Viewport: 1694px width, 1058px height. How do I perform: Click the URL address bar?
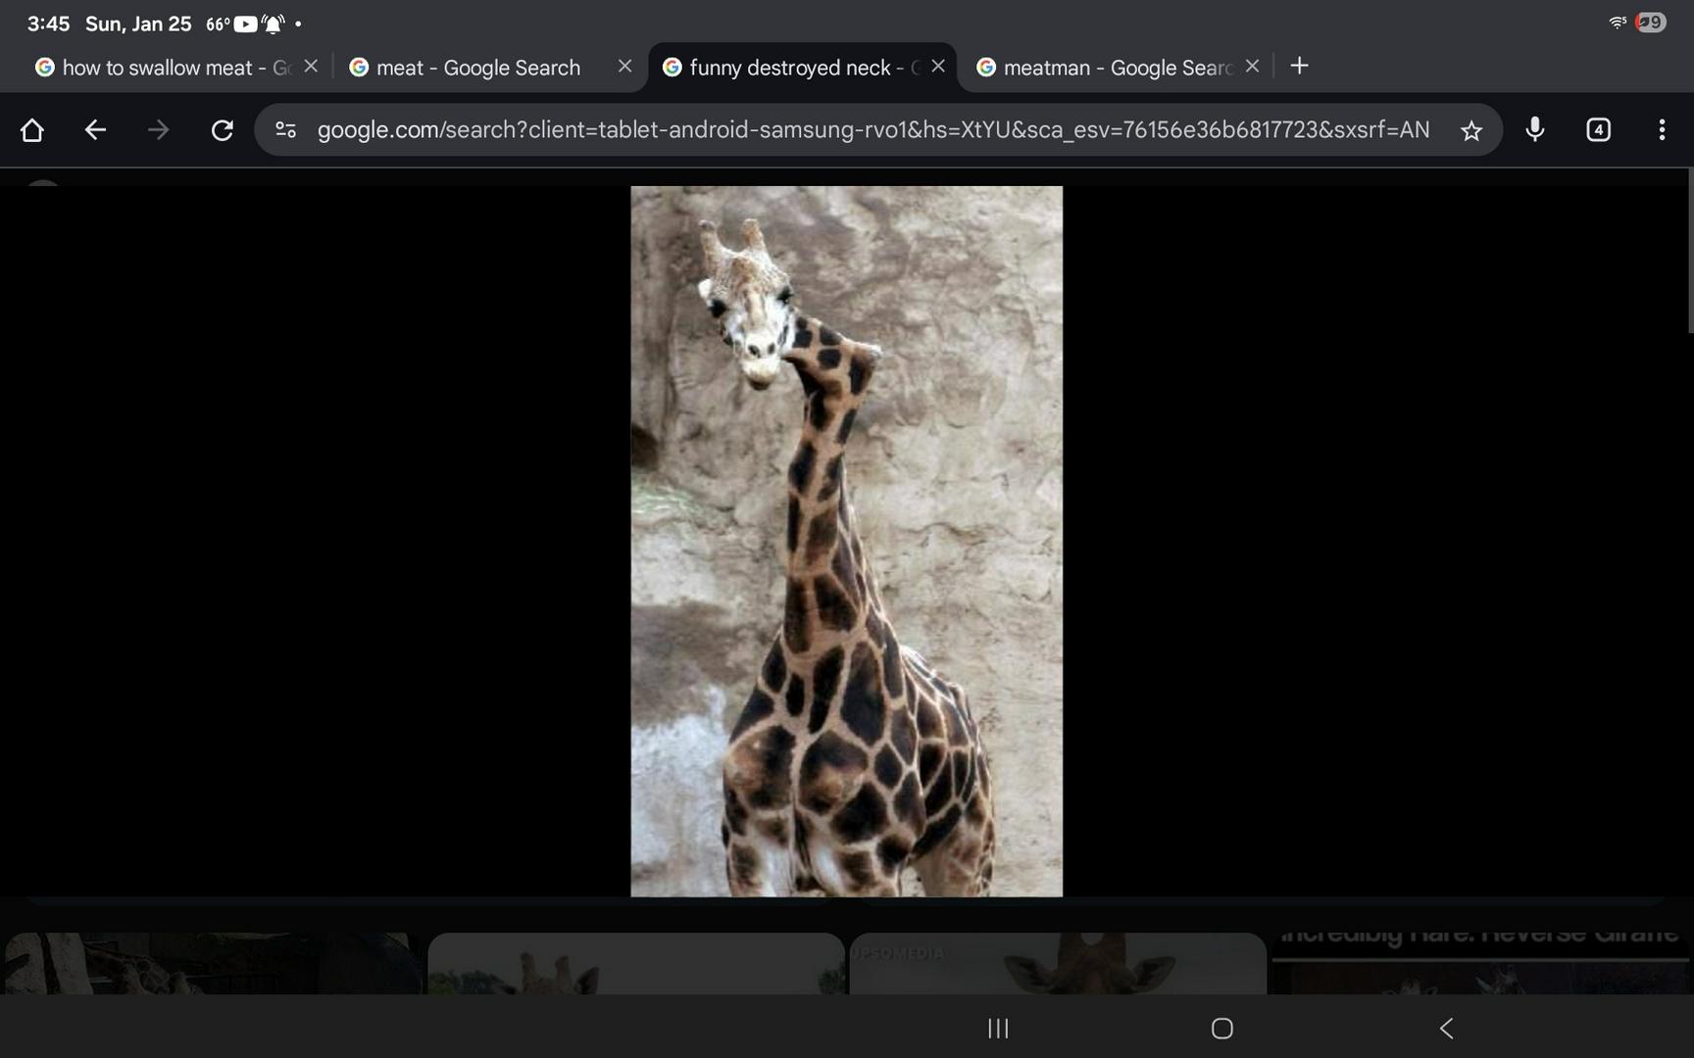pyautogui.click(x=872, y=130)
